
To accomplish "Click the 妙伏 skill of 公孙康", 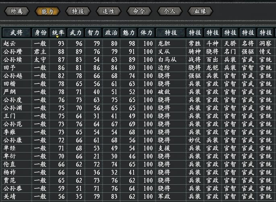I will (195, 140).
